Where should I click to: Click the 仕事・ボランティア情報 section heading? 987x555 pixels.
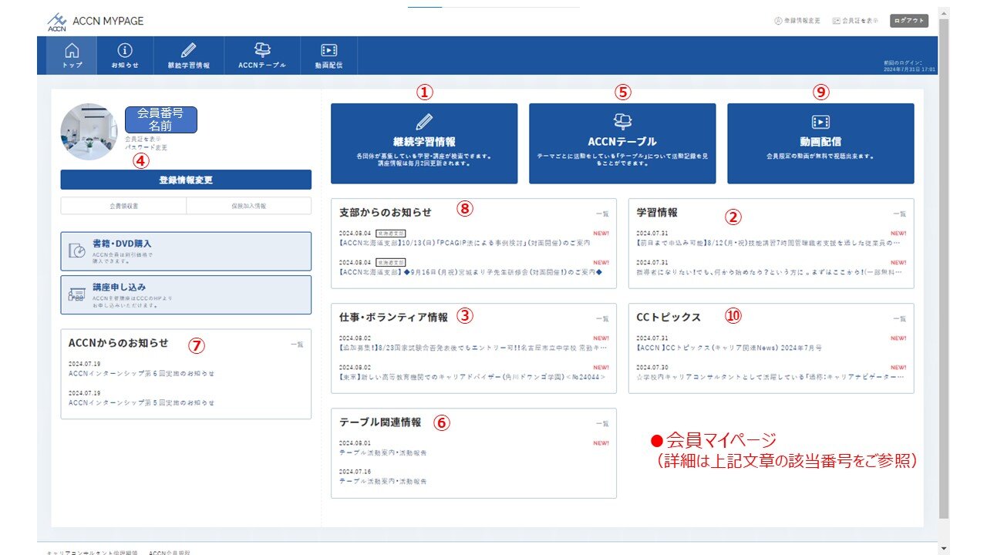point(393,317)
